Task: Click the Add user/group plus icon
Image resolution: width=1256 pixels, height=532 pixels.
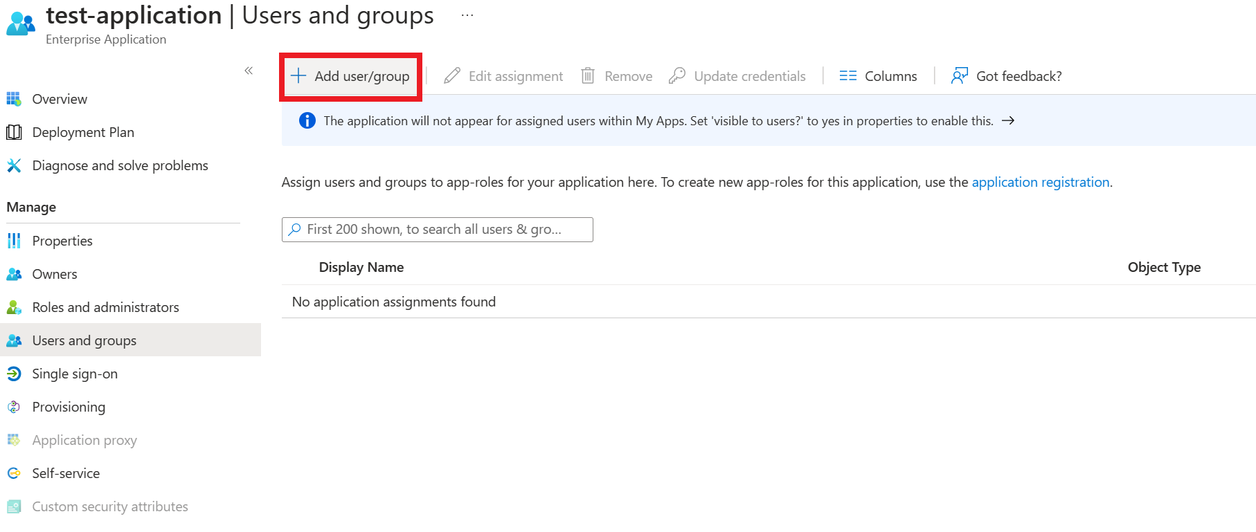Action: click(x=298, y=75)
